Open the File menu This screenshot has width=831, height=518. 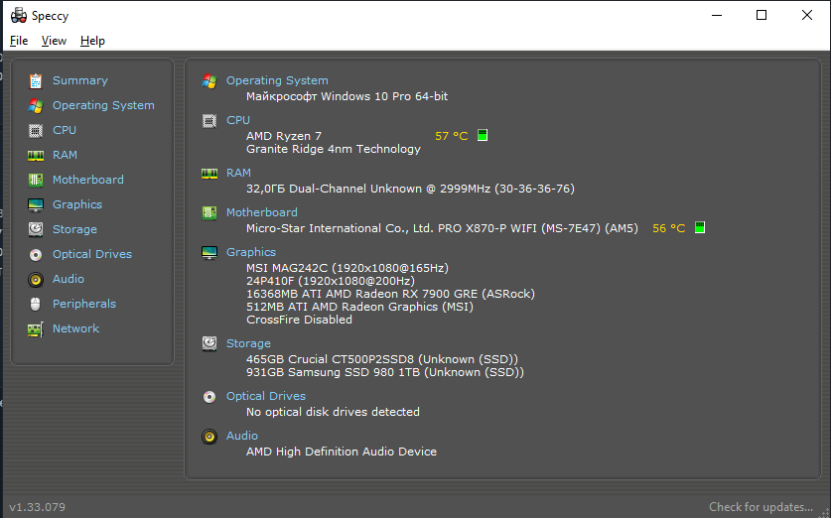tap(19, 41)
